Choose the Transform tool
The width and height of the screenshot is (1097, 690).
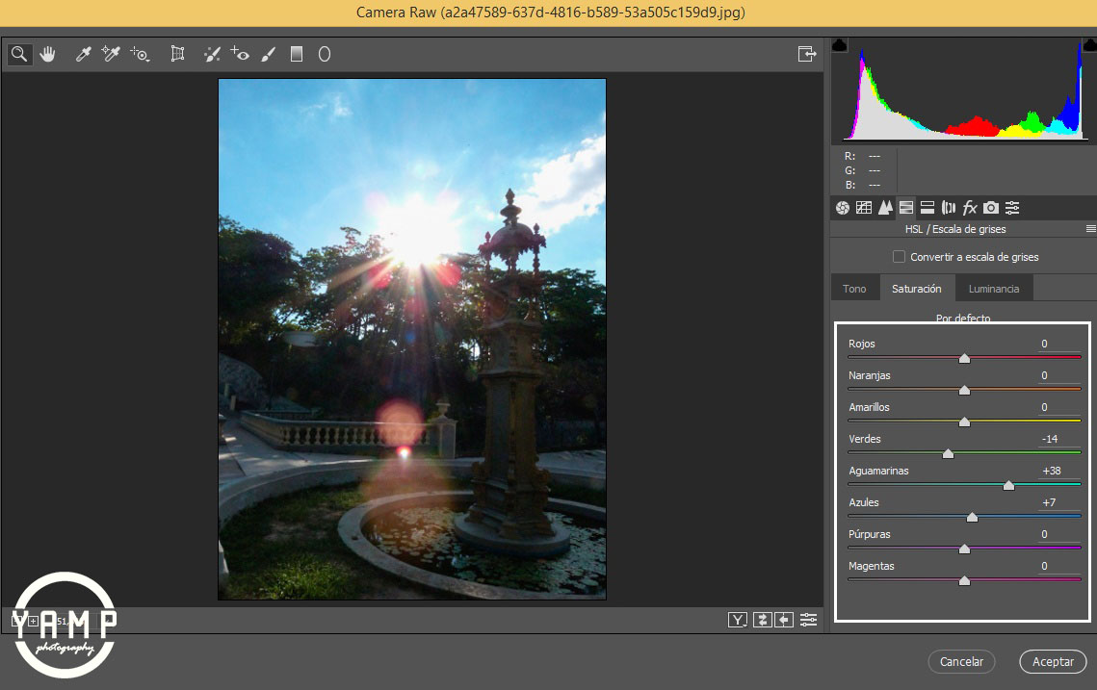(x=177, y=54)
